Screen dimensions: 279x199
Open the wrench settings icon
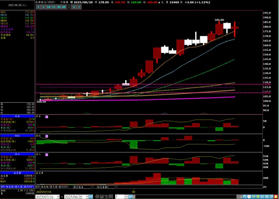coord(271,197)
